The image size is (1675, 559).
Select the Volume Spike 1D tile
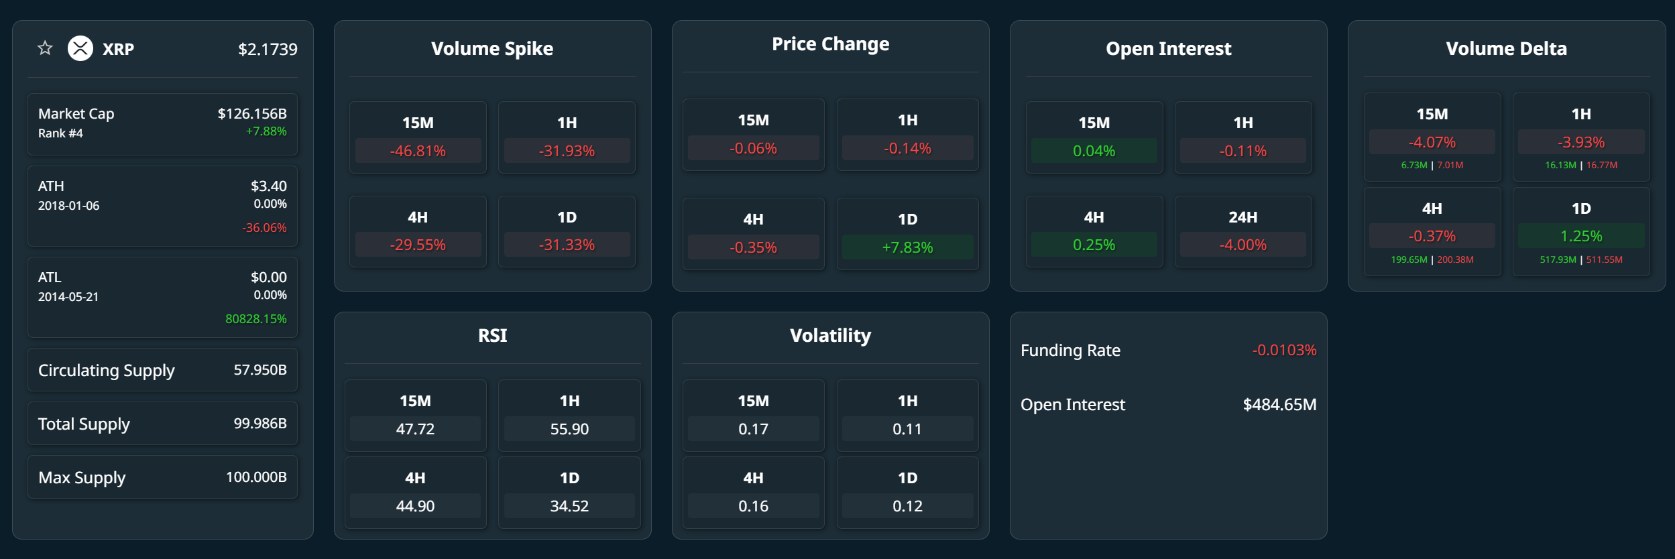pos(567,232)
